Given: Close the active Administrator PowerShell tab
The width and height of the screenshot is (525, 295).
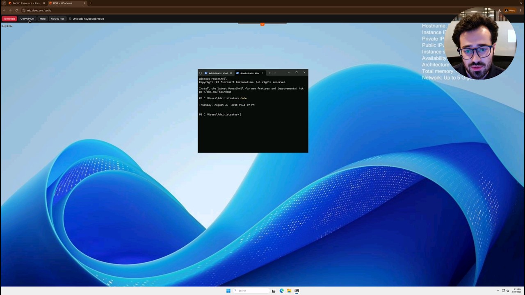Looking at the screenshot, I should pyautogui.click(x=262, y=73).
